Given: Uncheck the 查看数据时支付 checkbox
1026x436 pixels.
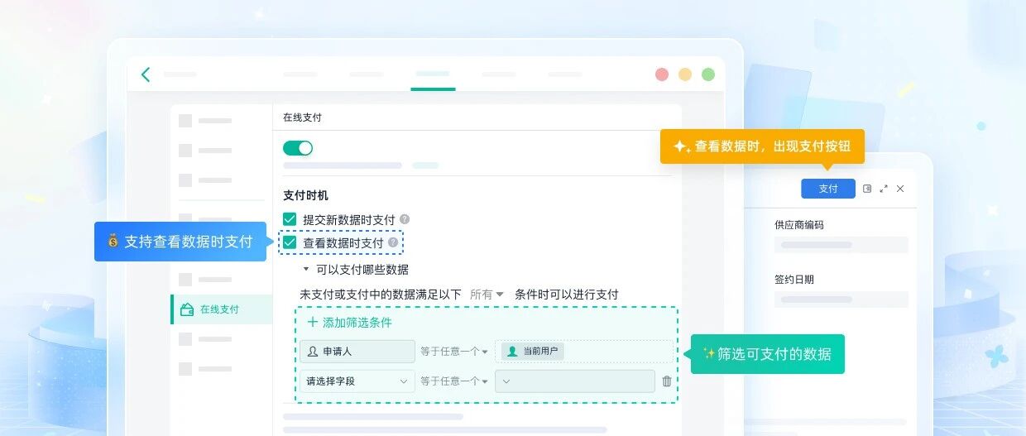Looking at the screenshot, I should [290, 242].
